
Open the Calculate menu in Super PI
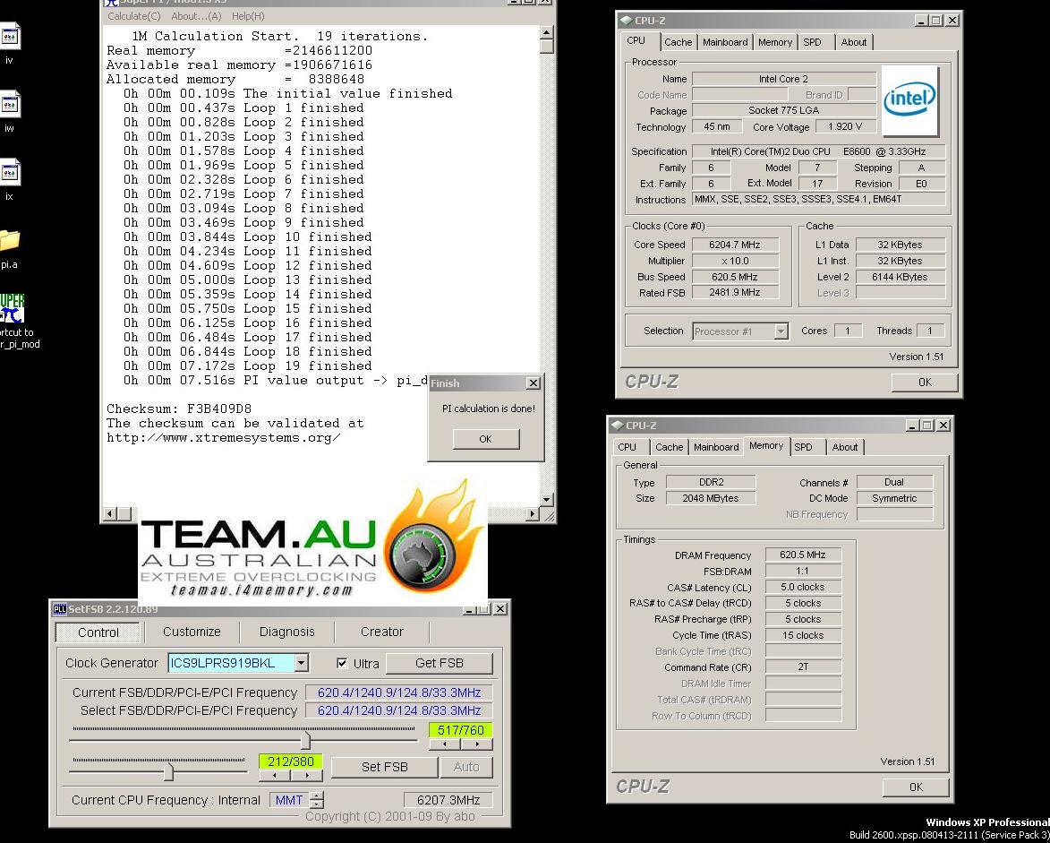(x=134, y=16)
